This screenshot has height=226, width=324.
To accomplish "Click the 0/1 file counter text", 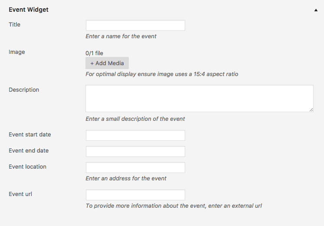I will click(x=94, y=53).
